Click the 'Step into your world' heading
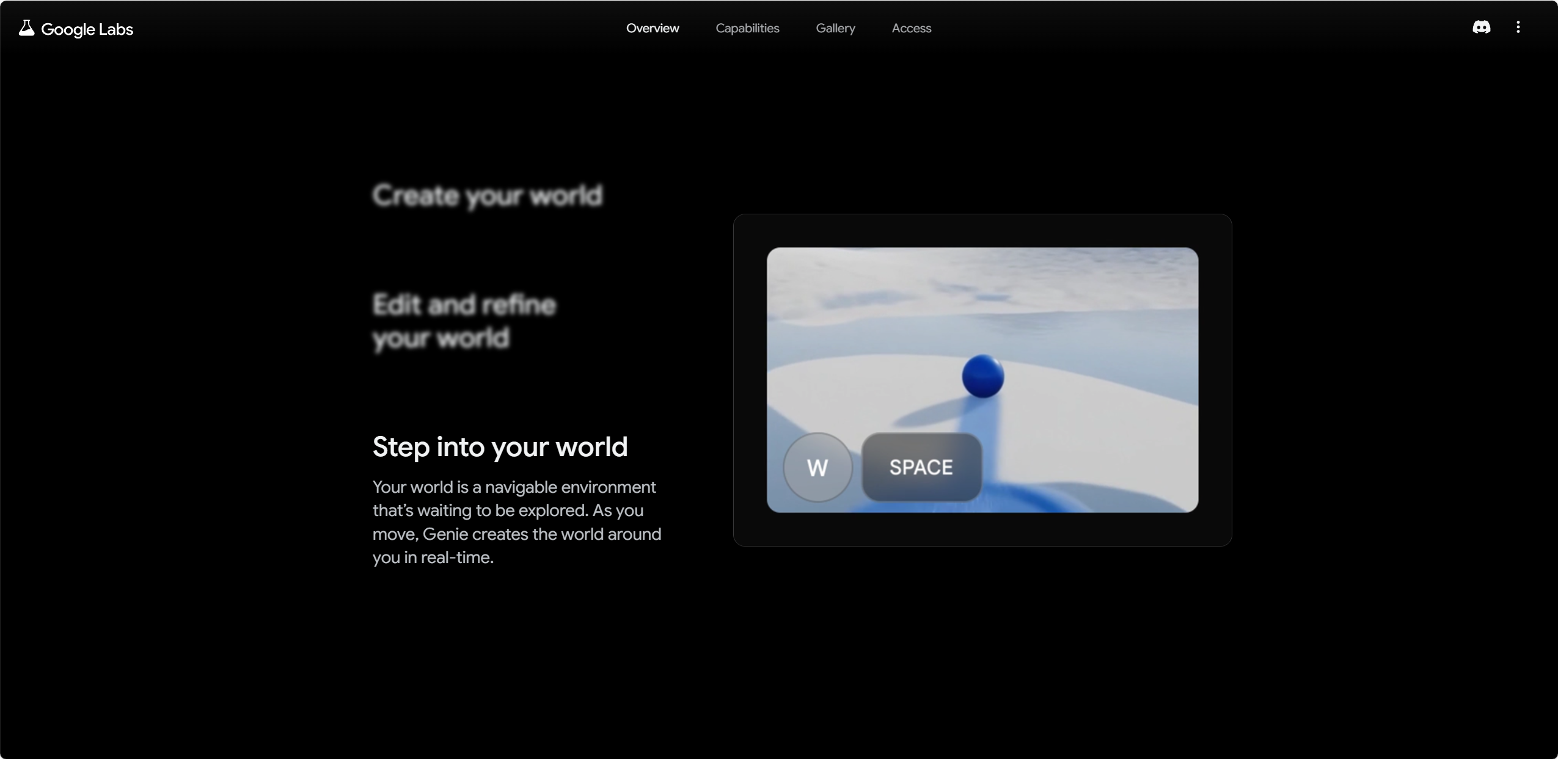 pyautogui.click(x=500, y=447)
